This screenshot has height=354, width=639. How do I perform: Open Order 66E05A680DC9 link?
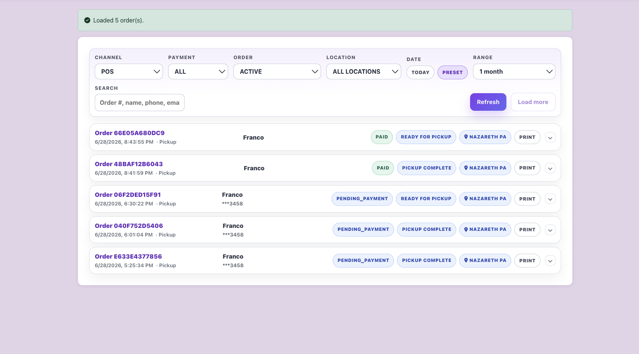point(130,133)
